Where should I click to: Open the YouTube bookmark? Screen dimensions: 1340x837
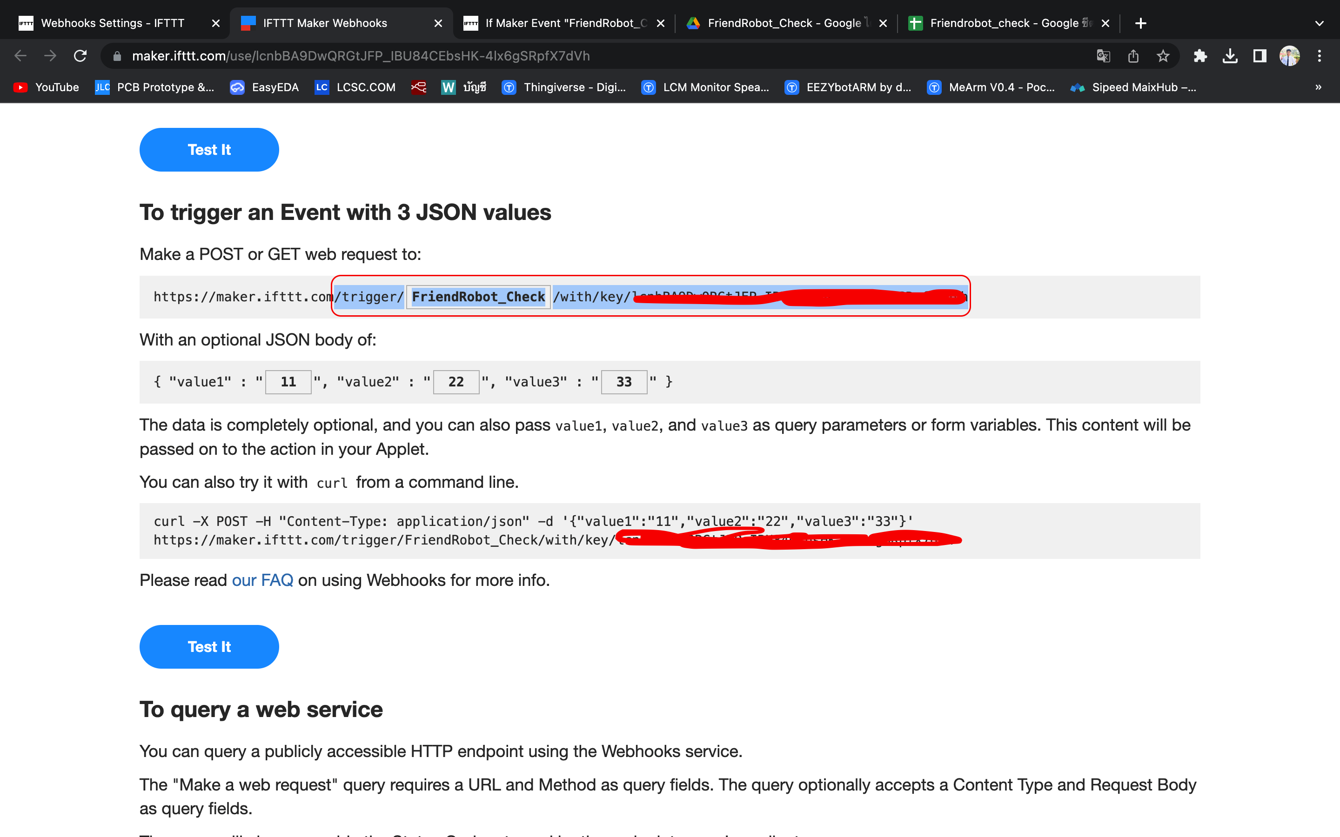(46, 87)
